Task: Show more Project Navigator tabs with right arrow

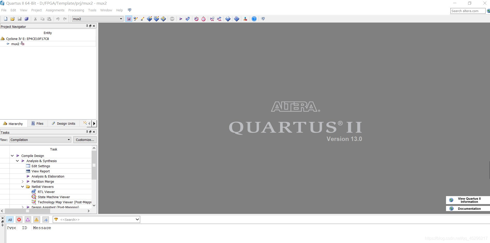Action: [94, 123]
